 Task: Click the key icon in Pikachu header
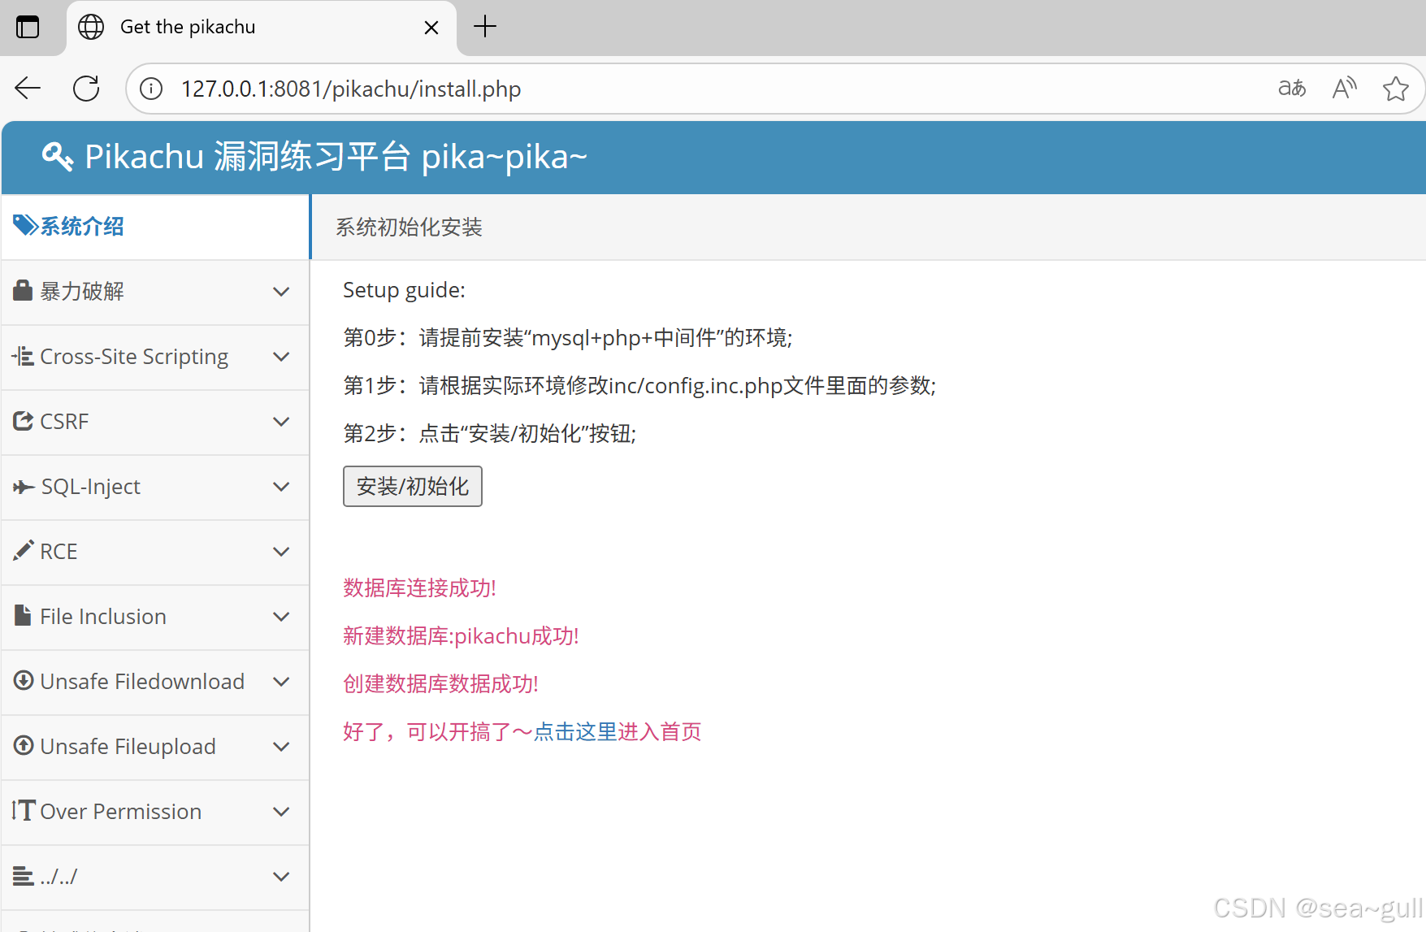[58, 156]
